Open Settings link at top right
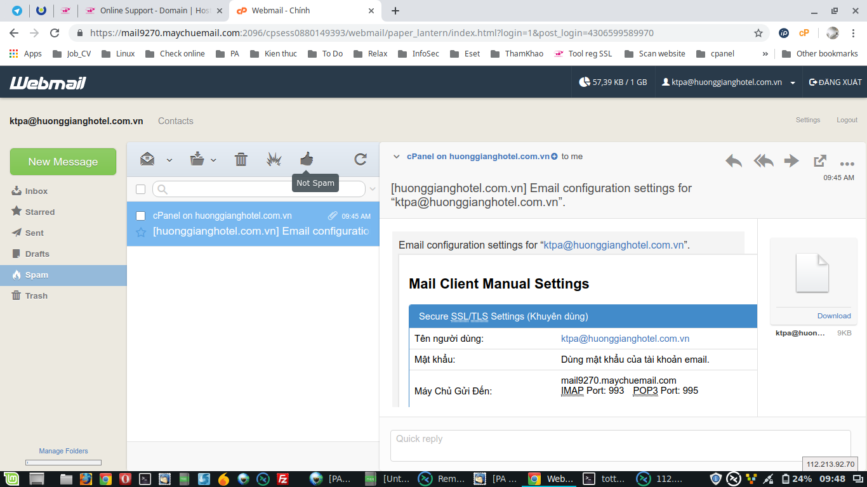The height and width of the screenshot is (487, 867). pyautogui.click(x=808, y=120)
